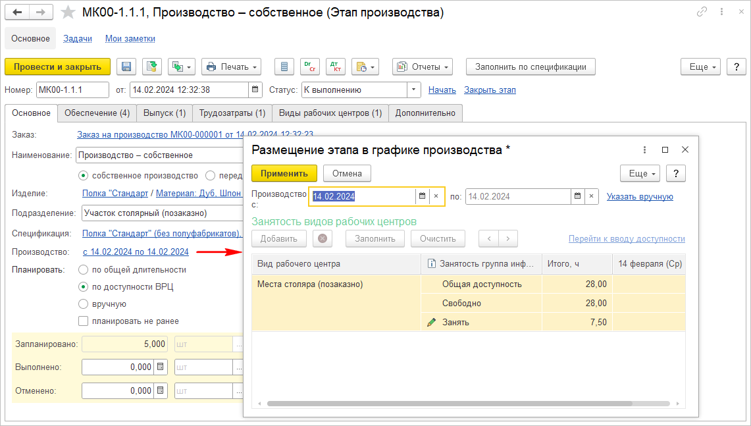Open the Обеспечение (4) tab
Screen dimensions: 751x426
click(97, 113)
